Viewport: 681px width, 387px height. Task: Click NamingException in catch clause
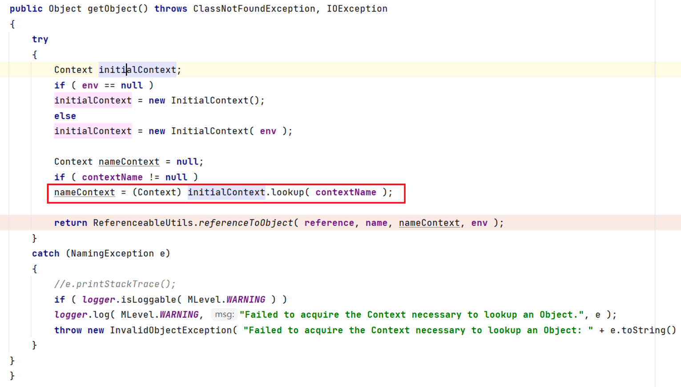(x=113, y=254)
